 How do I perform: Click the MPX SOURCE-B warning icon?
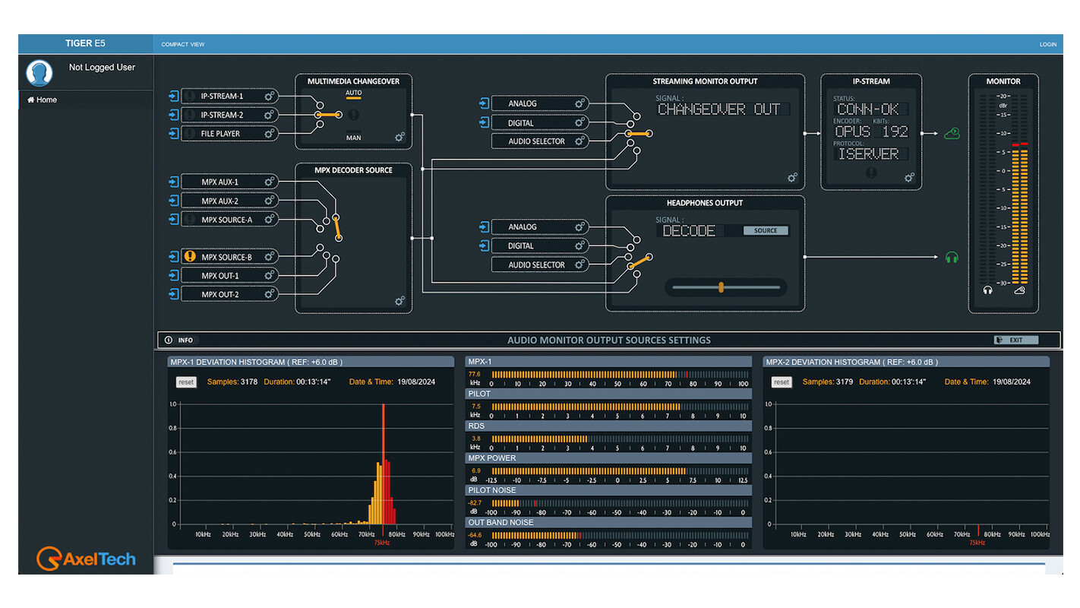(191, 257)
